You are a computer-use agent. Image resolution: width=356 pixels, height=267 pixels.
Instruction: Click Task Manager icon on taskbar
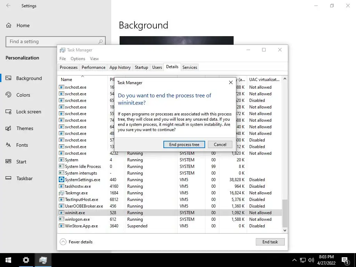[x=43, y=260]
